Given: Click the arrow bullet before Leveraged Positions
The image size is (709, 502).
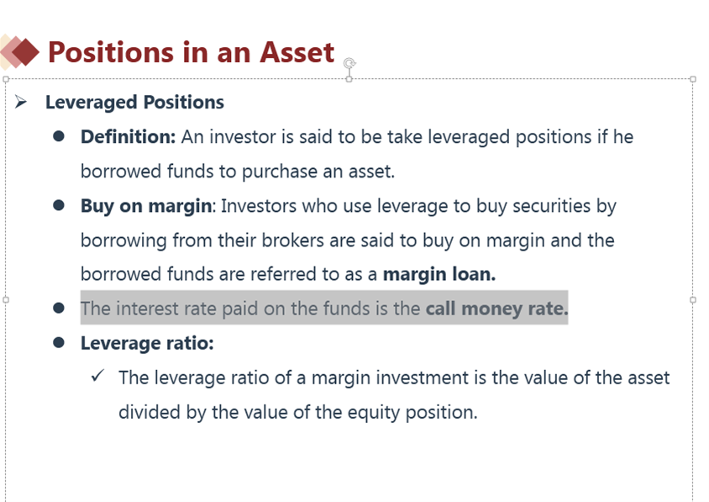Looking at the screenshot, I should (x=20, y=102).
